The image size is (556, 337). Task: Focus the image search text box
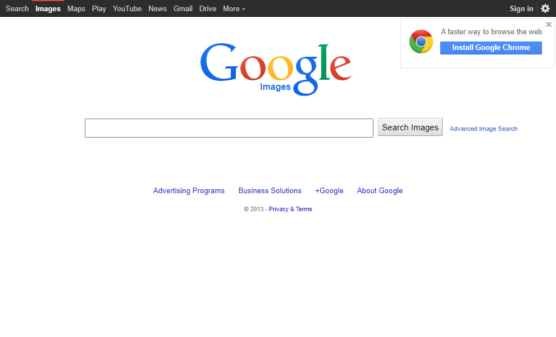click(x=229, y=128)
